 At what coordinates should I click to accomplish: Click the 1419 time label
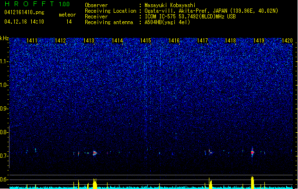tap(259, 41)
